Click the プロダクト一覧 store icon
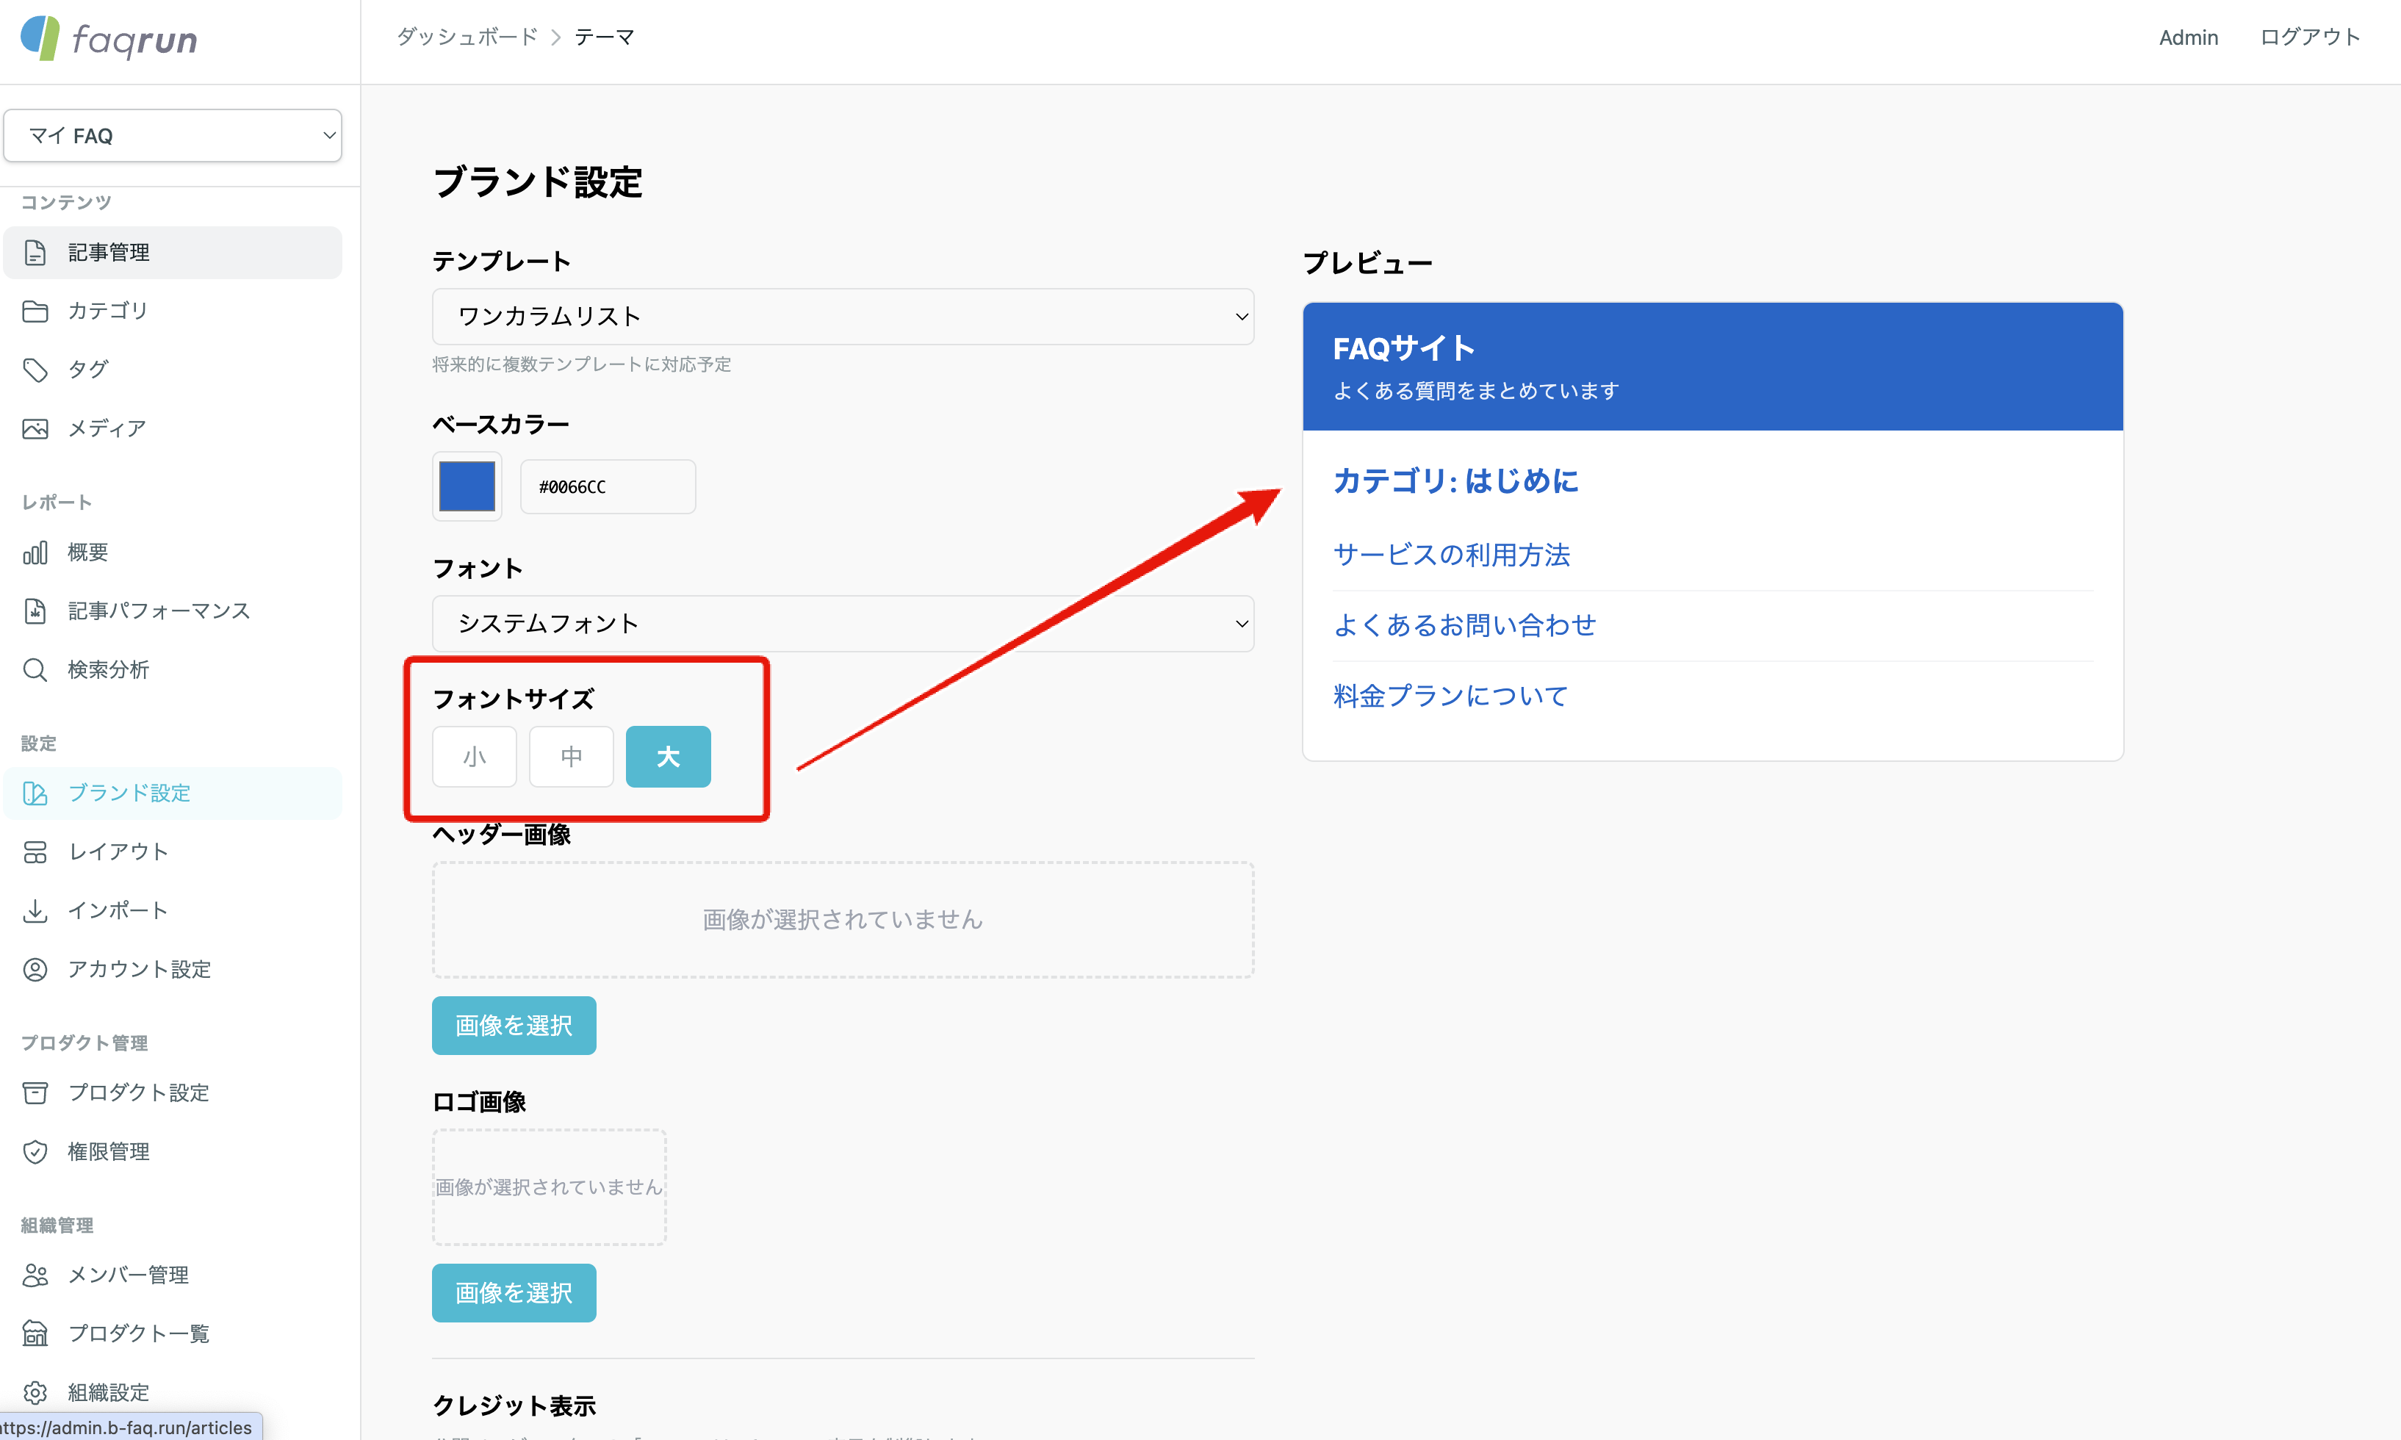2401x1440 pixels. coord(35,1334)
